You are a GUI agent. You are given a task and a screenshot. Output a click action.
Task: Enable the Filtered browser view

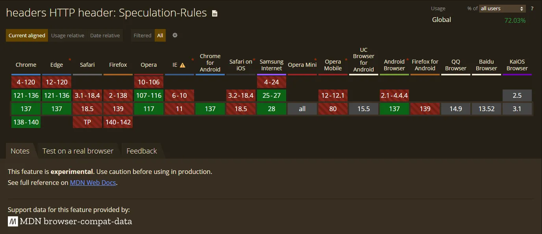tap(142, 35)
